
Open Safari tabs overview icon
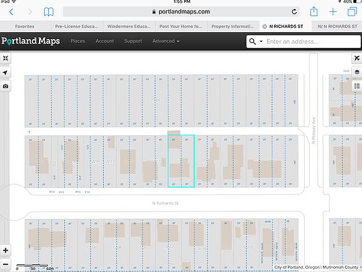click(353, 11)
